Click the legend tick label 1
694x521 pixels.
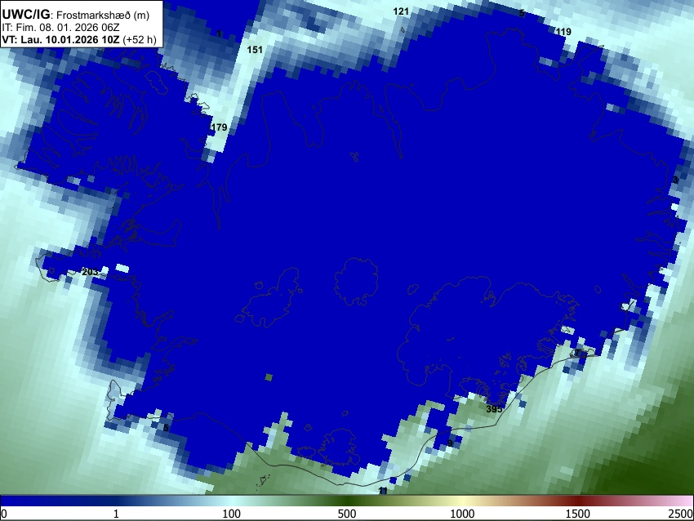click(116, 514)
